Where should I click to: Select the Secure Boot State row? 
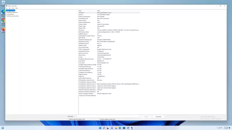[109, 47]
